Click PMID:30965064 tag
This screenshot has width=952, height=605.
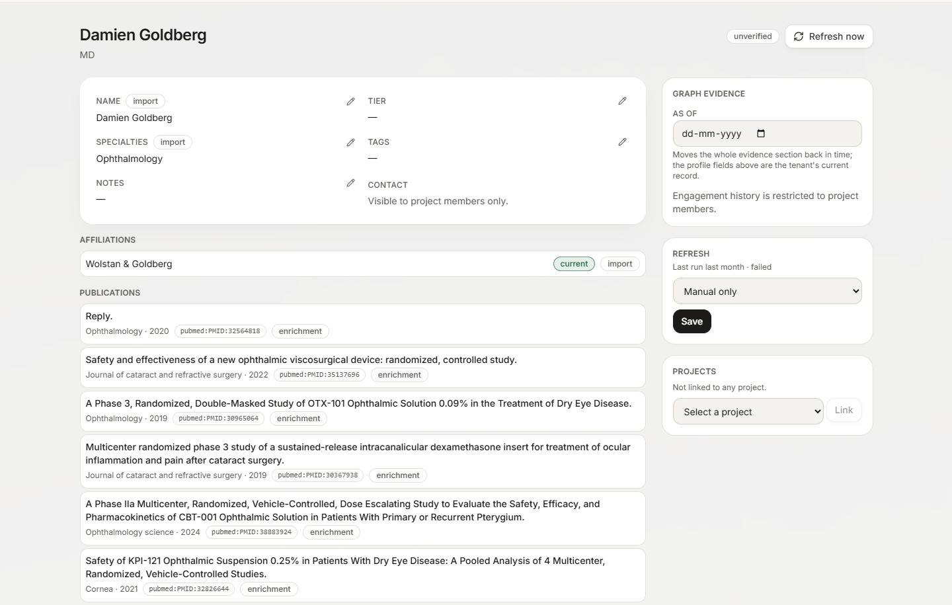pyautogui.click(x=219, y=419)
